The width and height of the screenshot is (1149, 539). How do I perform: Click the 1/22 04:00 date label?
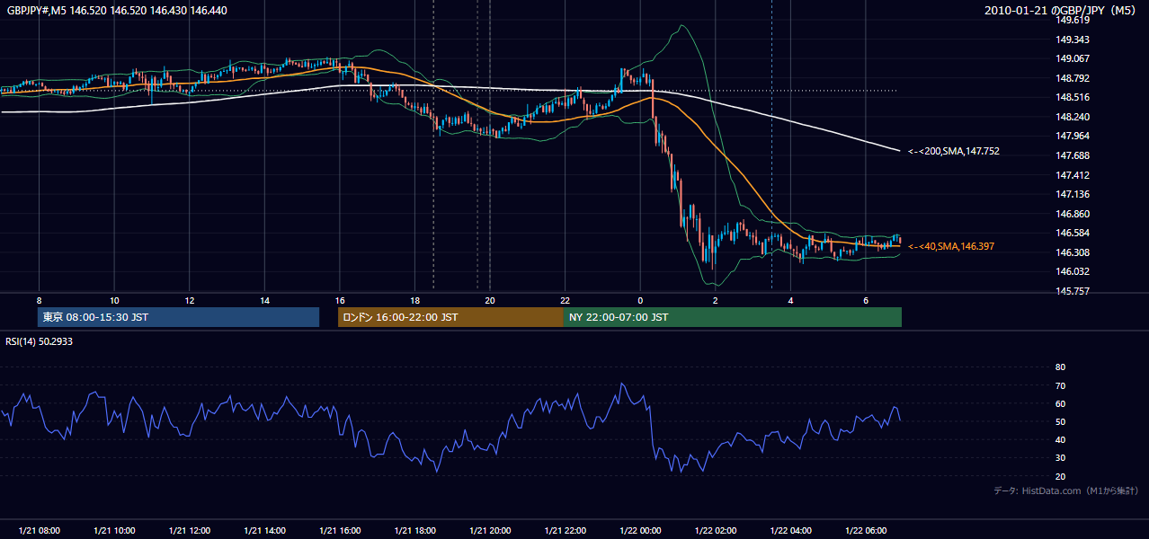click(790, 531)
